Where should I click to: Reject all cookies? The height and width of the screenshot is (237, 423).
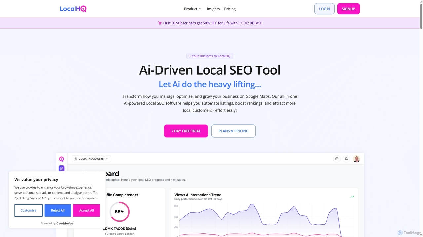(x=58, y=210)
